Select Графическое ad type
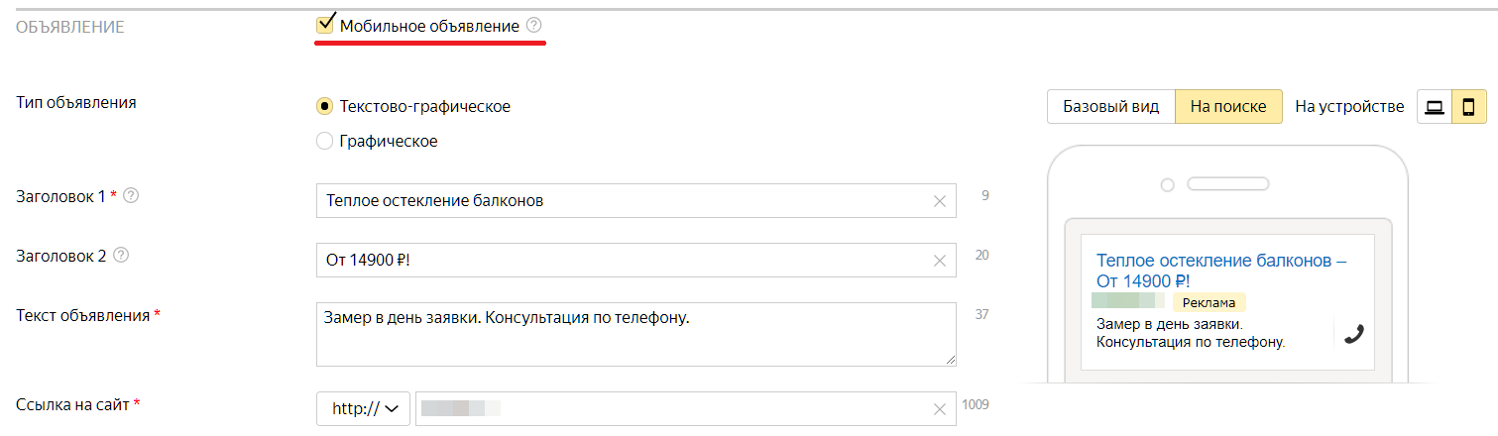The image size is (1498, 436). click(324, 142)
